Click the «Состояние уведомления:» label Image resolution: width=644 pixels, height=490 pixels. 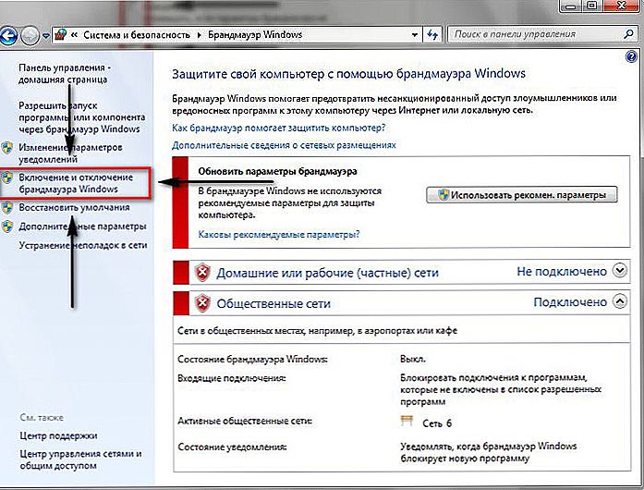[232, 447]
